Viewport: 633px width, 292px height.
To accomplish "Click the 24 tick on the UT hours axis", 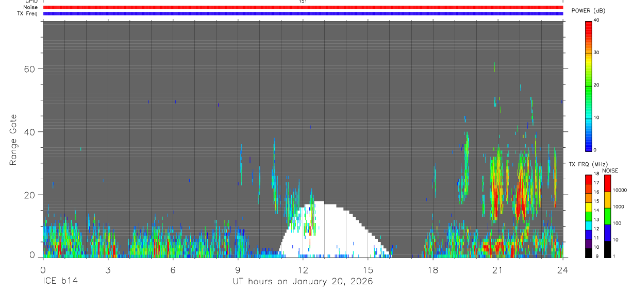I will click(562, 269).
